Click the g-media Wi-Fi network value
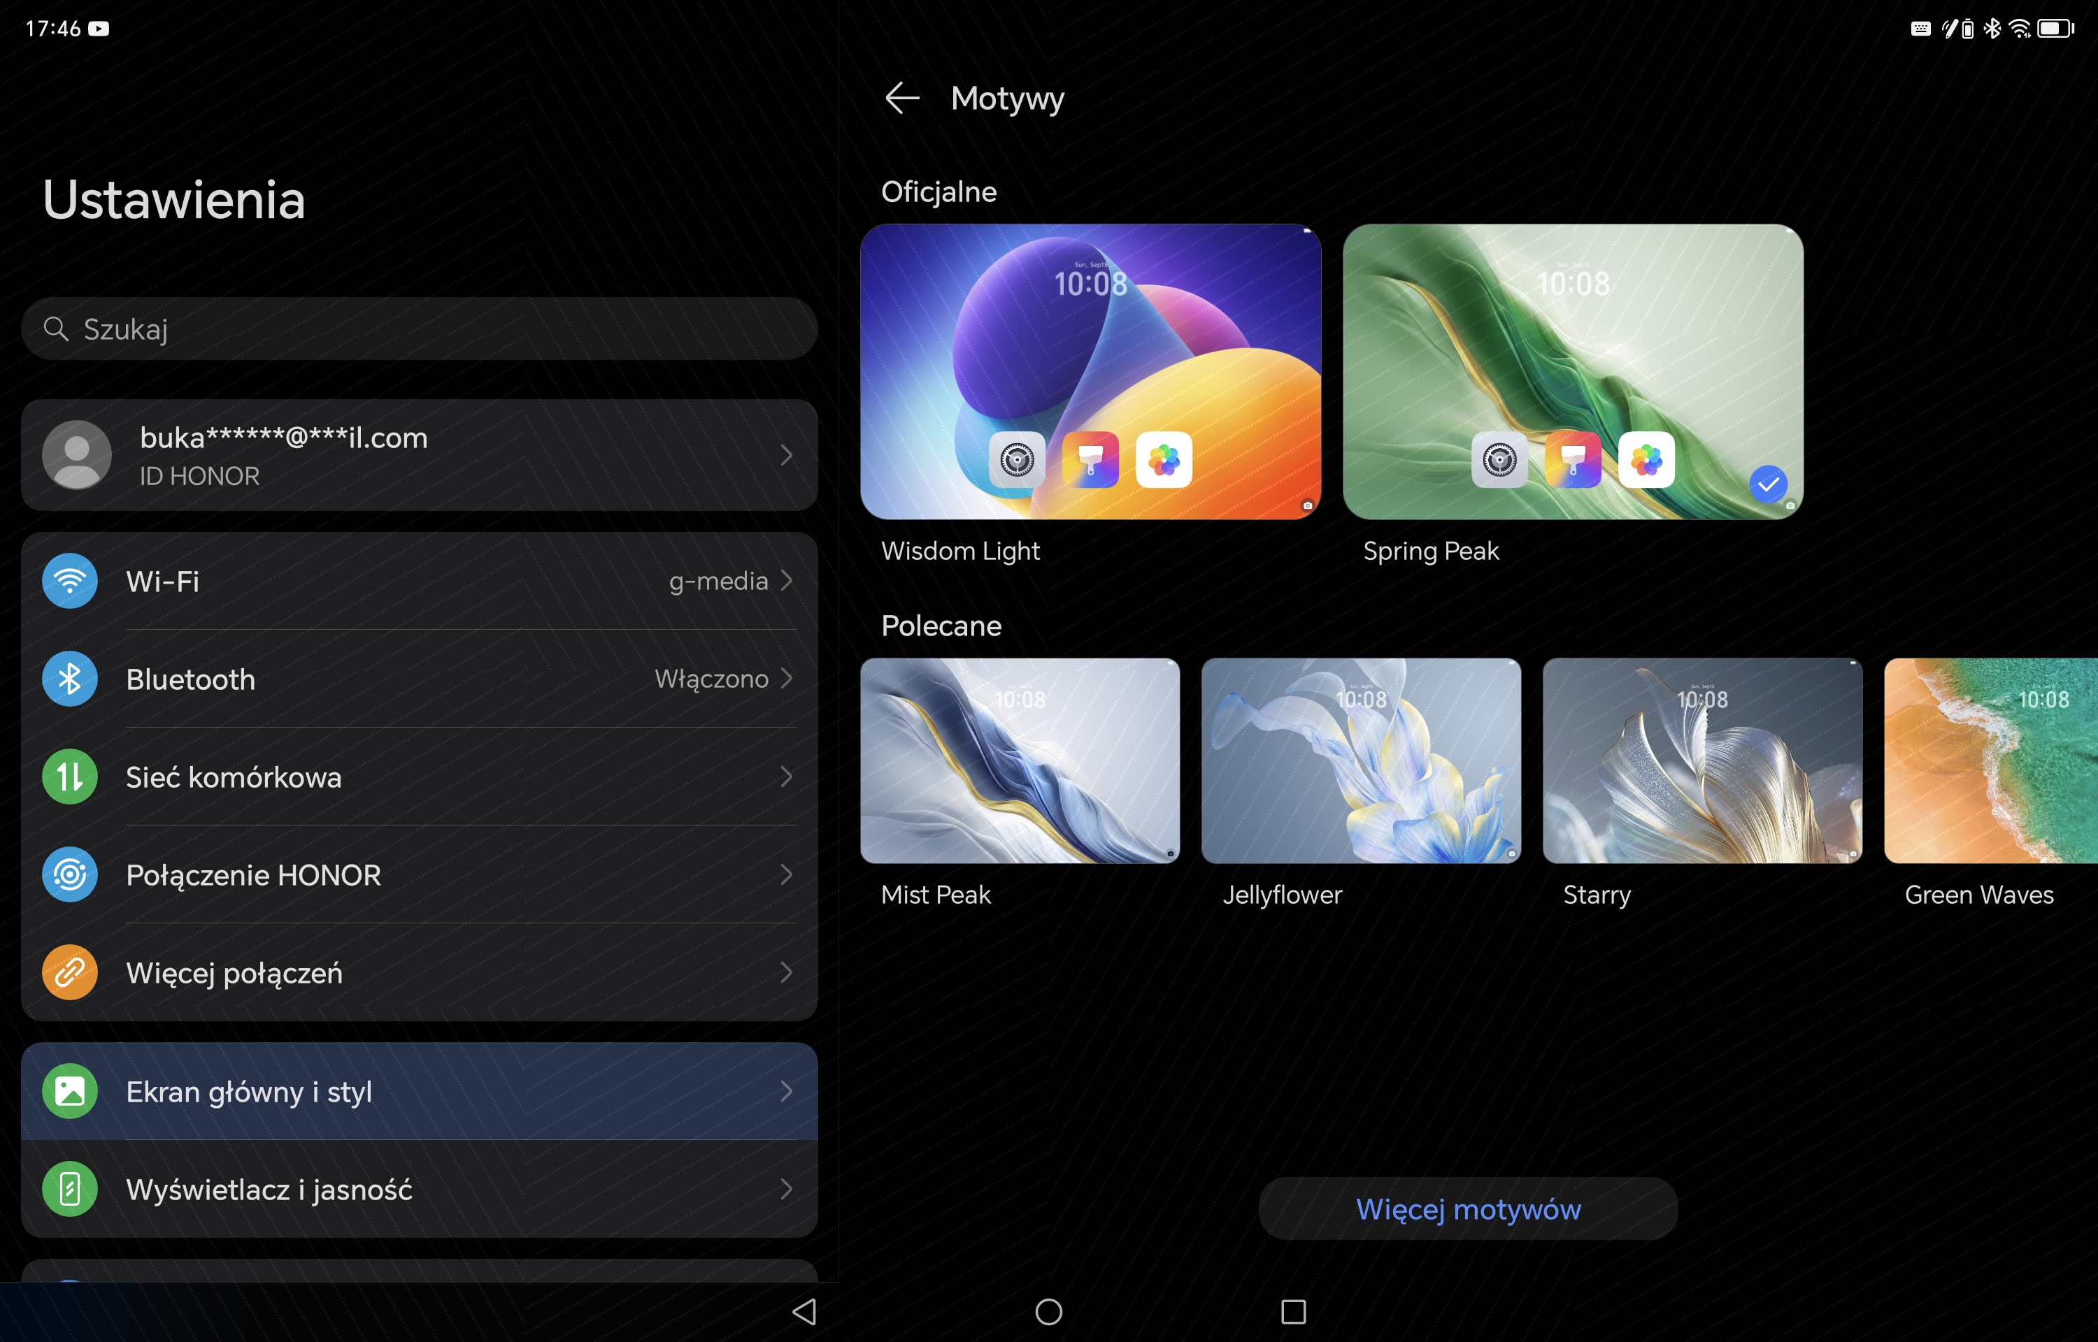 click(719, 582)
